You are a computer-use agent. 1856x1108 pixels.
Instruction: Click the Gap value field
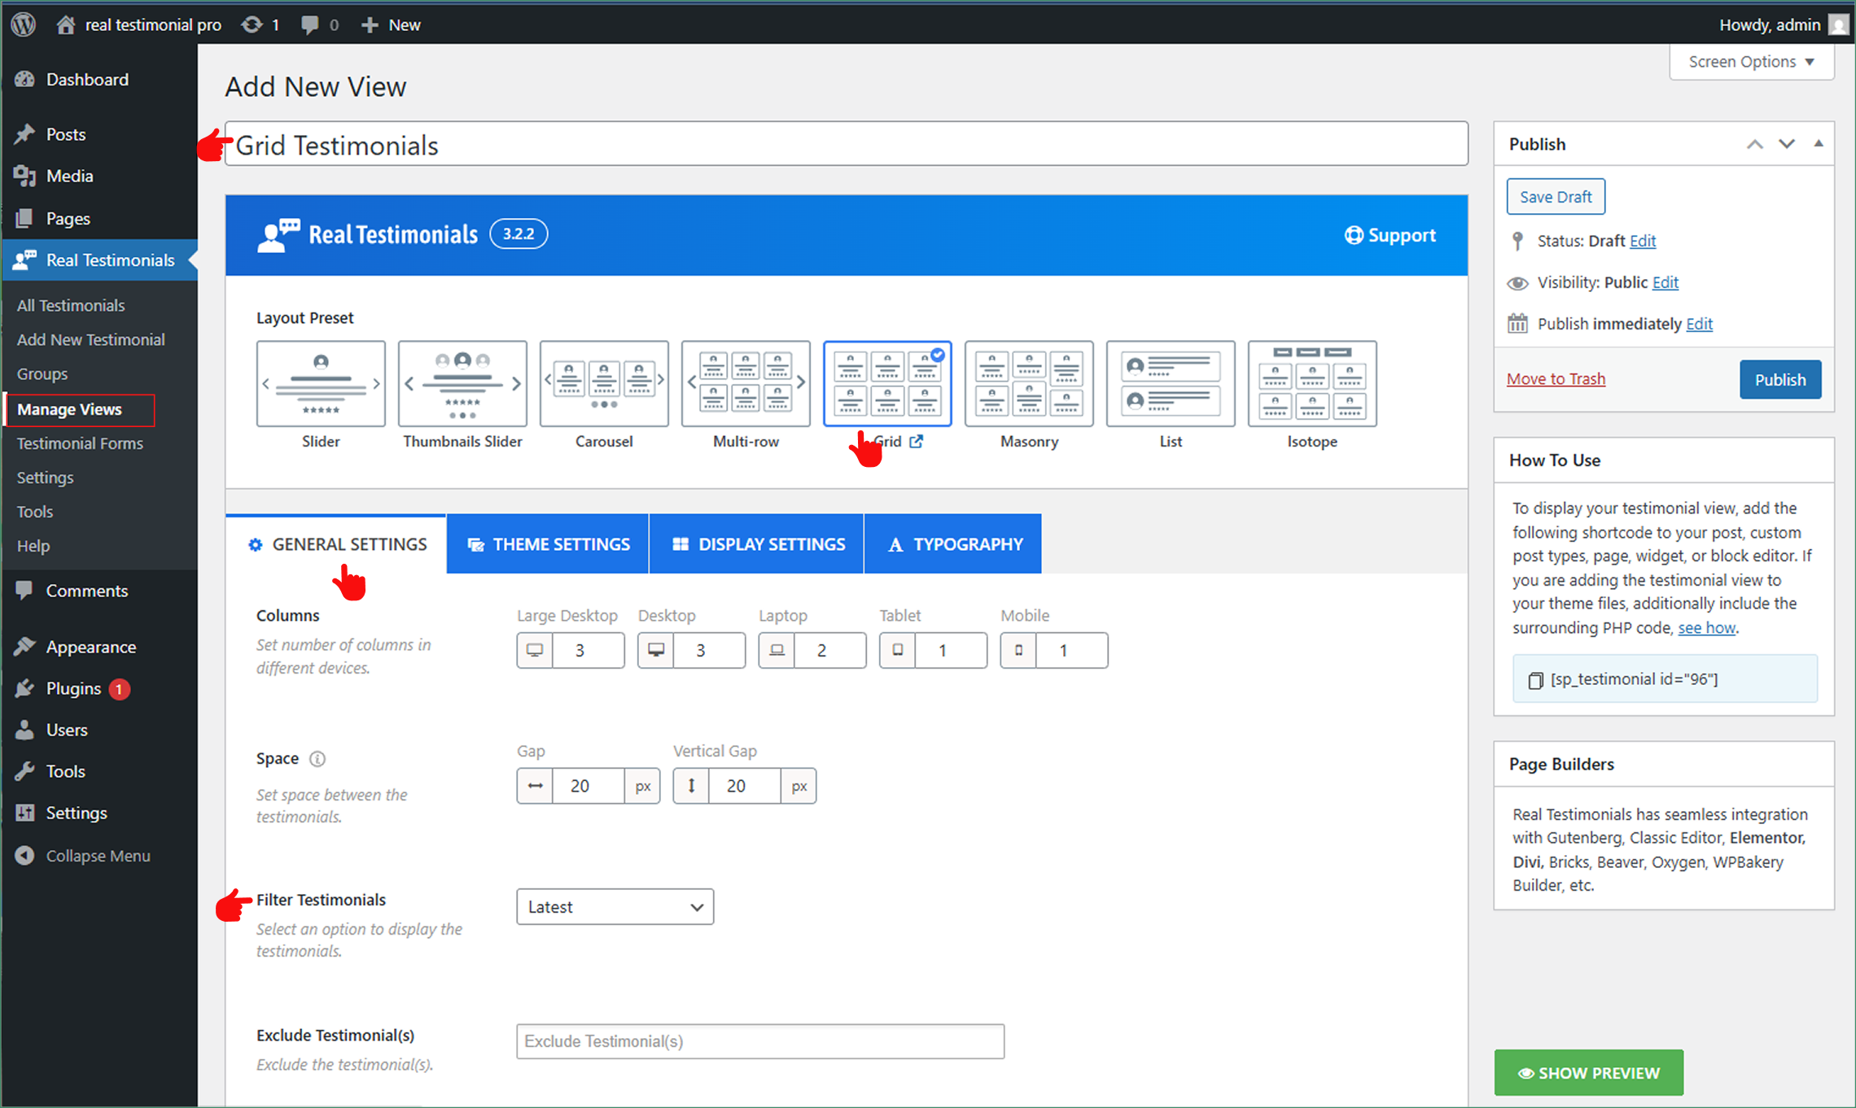click(x=588, y=785)
